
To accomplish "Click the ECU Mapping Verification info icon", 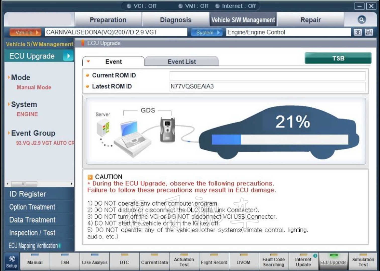I will click(60, 246).
